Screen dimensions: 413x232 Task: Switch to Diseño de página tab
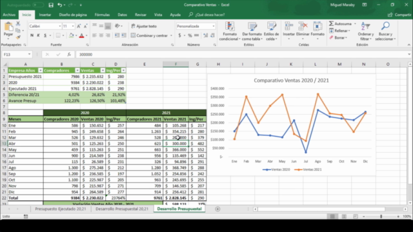point(73,15)
